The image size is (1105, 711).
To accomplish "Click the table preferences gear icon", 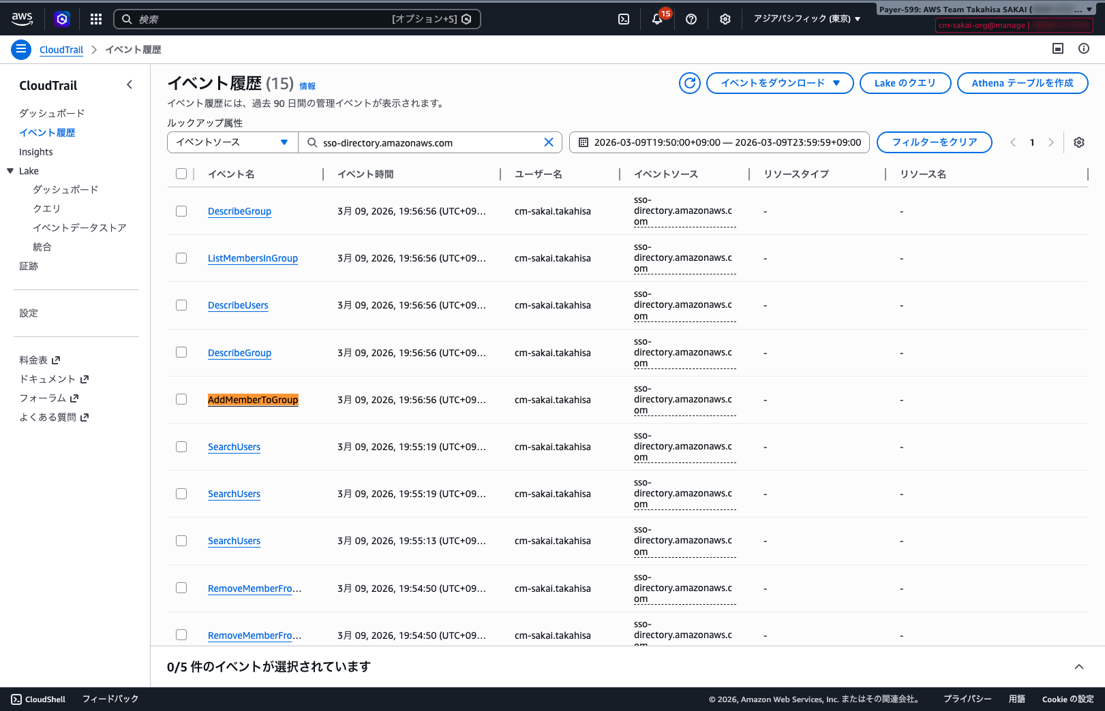I will [x=1078, y=142].
